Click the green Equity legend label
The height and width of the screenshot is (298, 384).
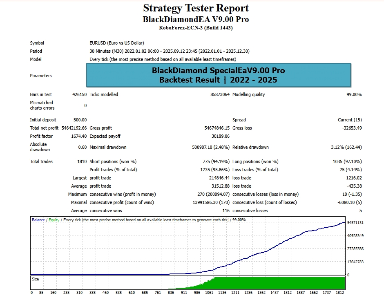pos(54,220)
